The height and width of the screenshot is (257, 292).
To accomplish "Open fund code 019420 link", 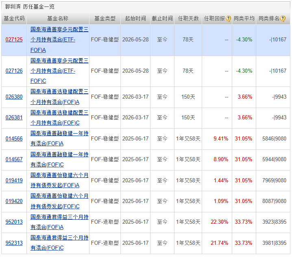I will tap(14, 201).
